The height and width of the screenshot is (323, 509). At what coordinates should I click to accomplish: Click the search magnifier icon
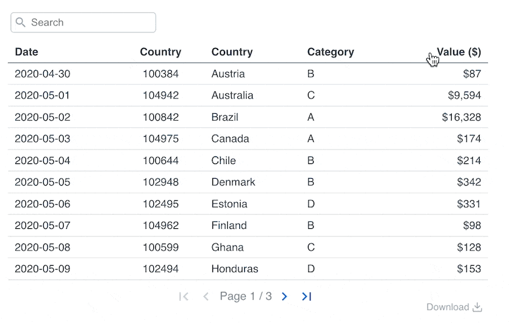pos(20,22)
